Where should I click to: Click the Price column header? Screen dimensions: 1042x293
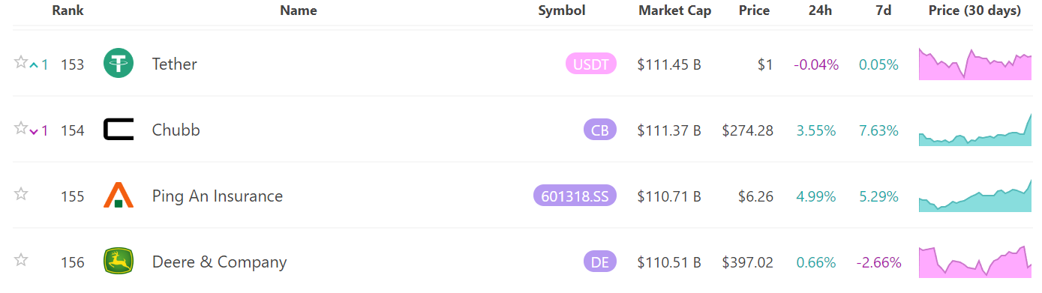(x=754, y=10)
